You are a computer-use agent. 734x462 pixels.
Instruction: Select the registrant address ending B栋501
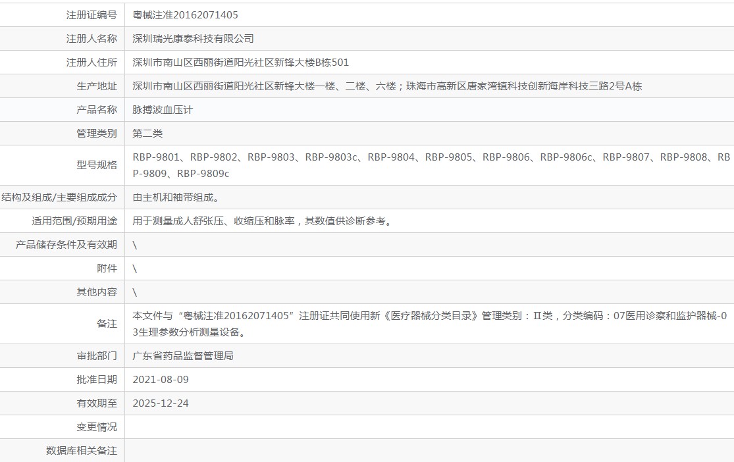[x=241, y=63]
